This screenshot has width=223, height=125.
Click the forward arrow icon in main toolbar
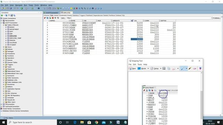(x=101, y=8)
